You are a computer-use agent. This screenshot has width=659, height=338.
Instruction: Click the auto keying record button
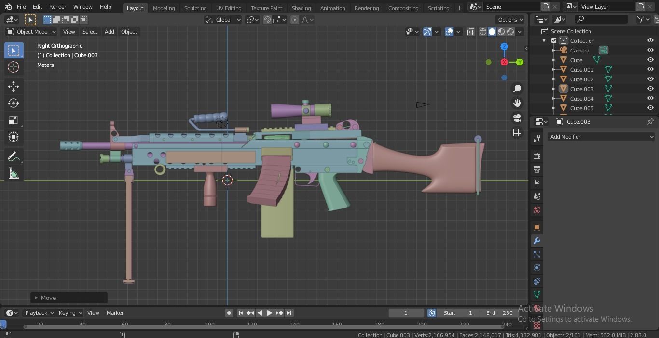click(x=229, y=313)
